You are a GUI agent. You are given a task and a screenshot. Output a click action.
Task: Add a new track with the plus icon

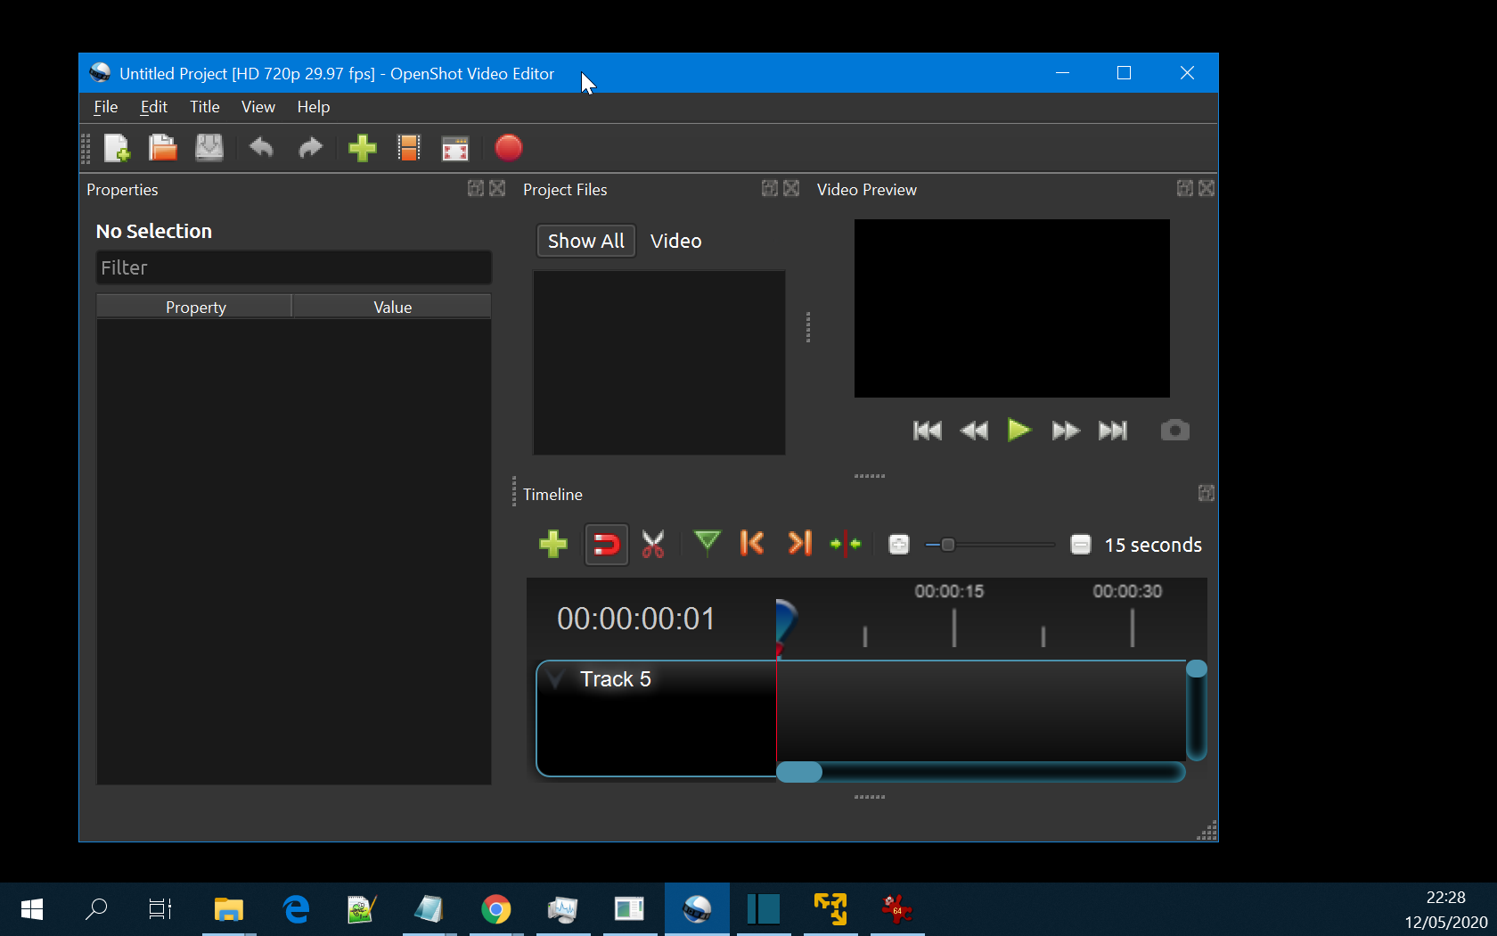click(x=552, y=544)
